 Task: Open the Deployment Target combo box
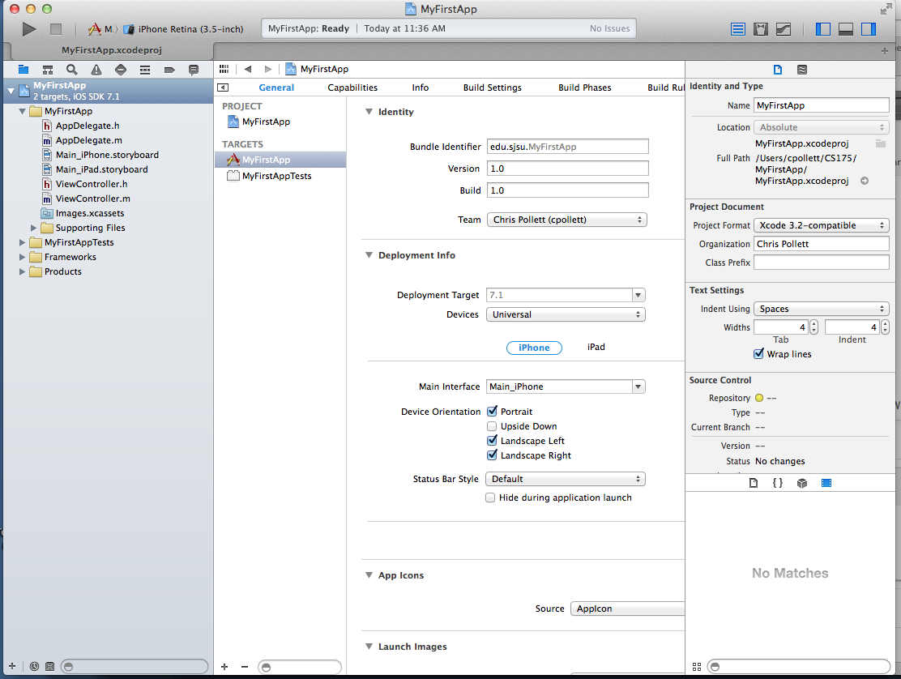pyautogui.click(x=638, y=295)
